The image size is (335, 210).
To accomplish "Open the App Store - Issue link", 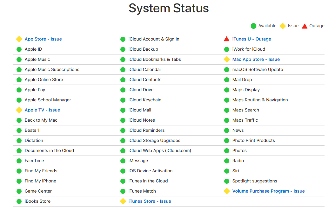I will 43,39.
